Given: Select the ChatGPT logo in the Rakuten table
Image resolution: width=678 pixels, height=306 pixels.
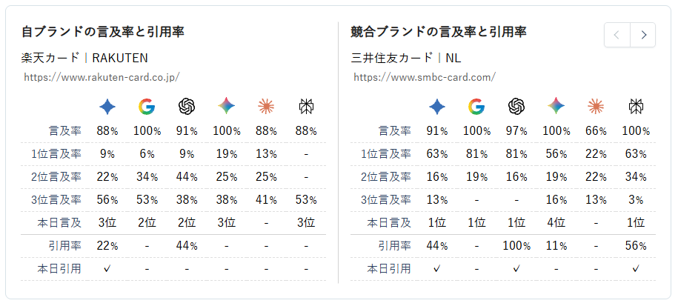Looking at the screenshot, I should (x=187, y=107).
